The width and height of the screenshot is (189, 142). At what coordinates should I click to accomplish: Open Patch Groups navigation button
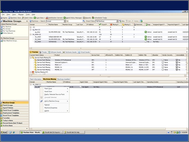(14, 105)
